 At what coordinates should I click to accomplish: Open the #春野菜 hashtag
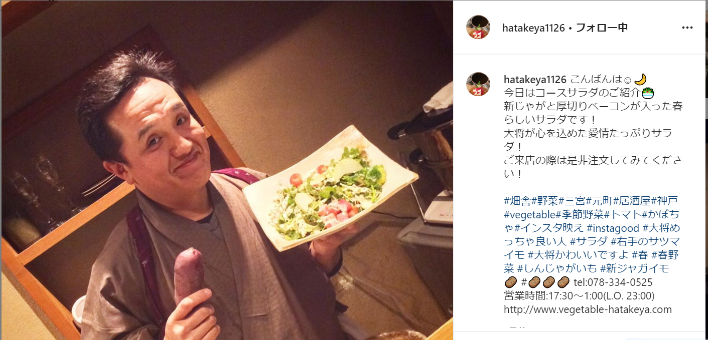[666, 255]
